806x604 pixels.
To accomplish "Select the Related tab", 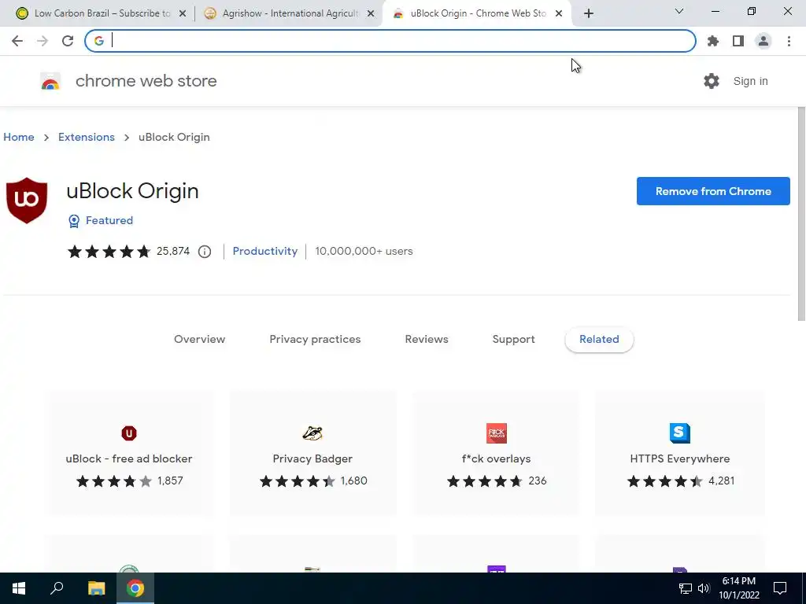I will point(599,340).
